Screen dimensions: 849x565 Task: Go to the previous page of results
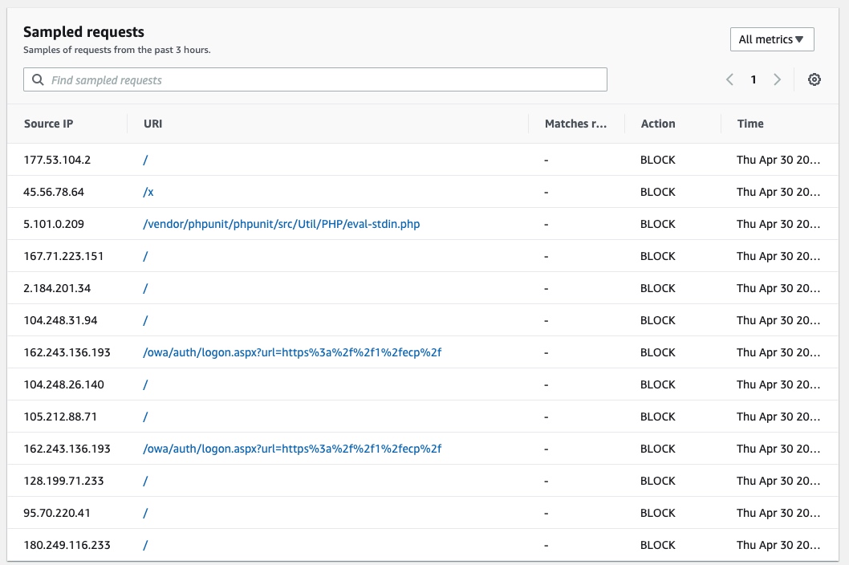[x=729, y=79]
